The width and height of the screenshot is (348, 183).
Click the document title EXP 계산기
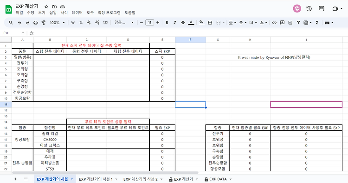[27, 6]
